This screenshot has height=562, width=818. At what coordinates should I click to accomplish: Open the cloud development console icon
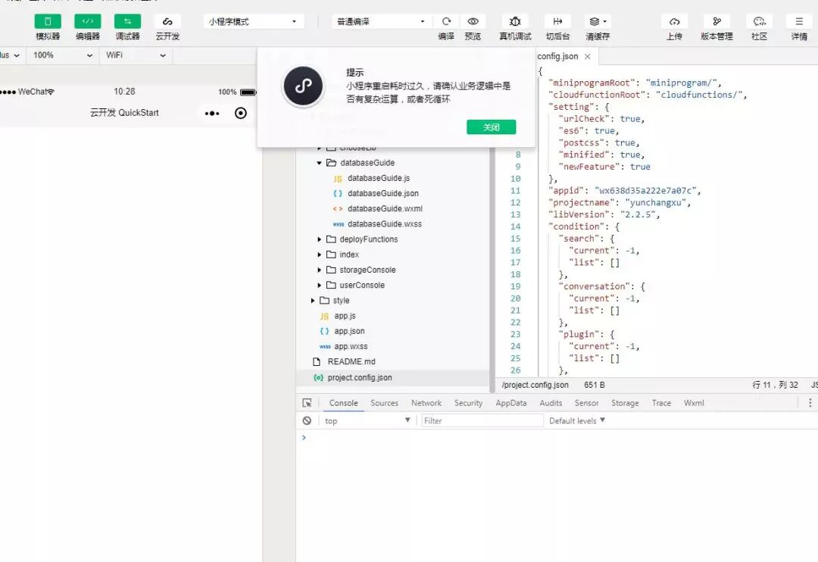[167, 21]
